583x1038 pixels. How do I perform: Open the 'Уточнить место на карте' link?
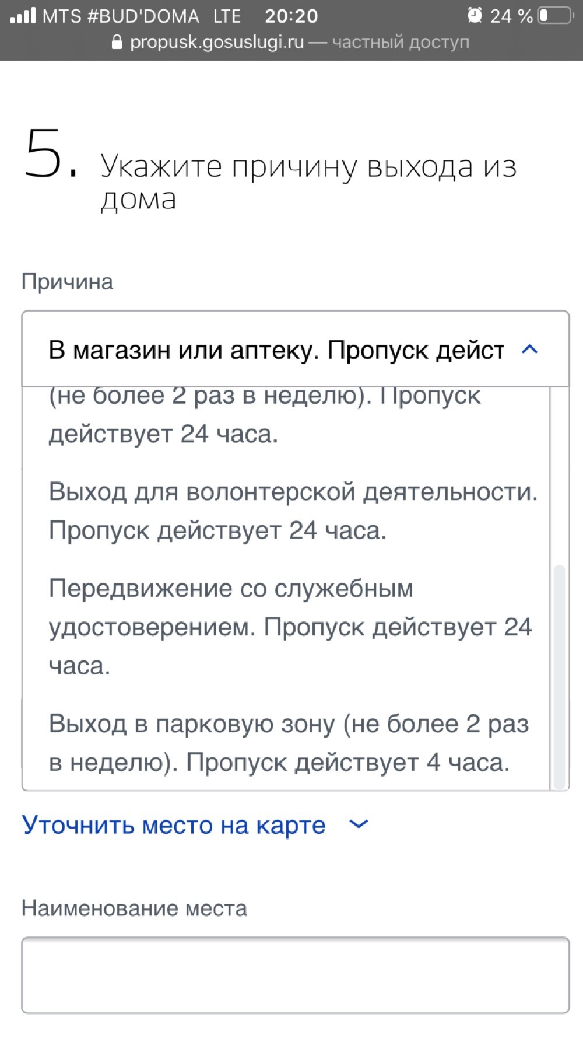174,825
